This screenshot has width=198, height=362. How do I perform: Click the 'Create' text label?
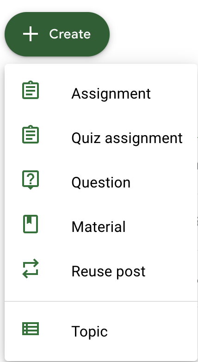click(x=70, y=34)
